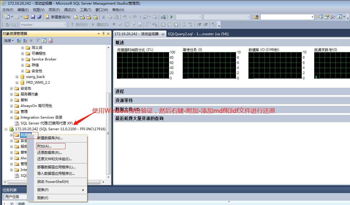Screen dimensions: 350x205
Task: Switch to the SQLQuery2.sql tab
Action: [198, 34]
